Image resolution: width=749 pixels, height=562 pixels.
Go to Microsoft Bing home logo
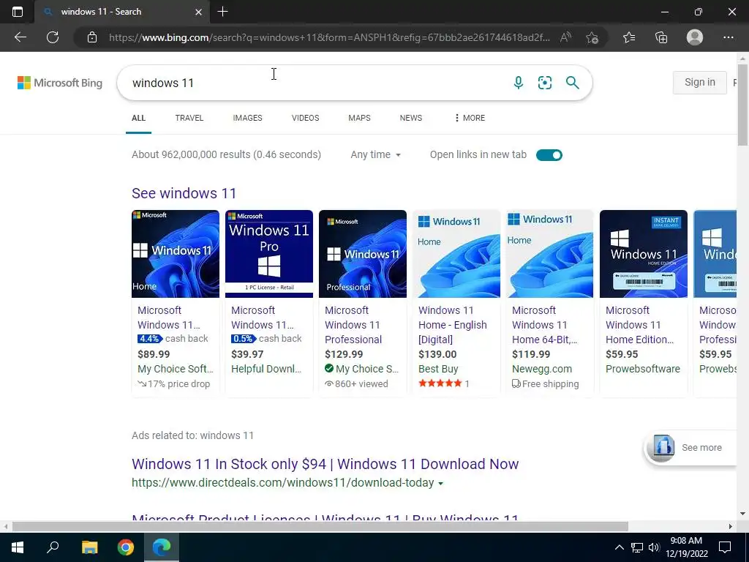(x=60, y=83)
